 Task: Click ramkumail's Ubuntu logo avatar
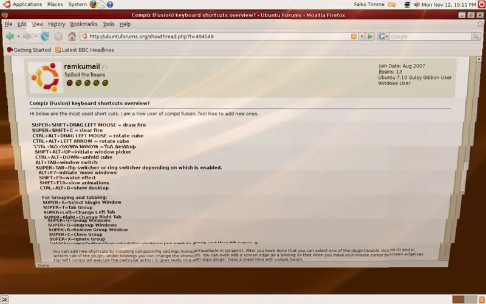(46, 77)
